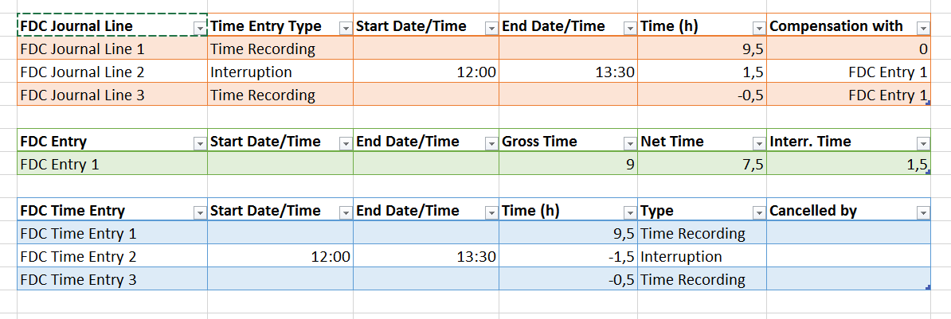Click the Interruption cell in journal table
The width and height of the screenshot is (951, 319).
pyautogui.click(x=280, y=72)
